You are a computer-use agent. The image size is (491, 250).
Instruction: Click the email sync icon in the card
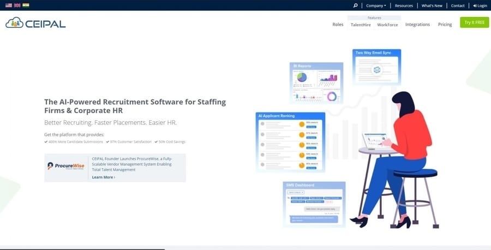pos(376,70)
